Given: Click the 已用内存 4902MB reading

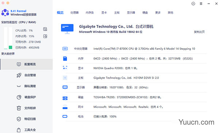Looking at the screenshot, I should 27,47.
